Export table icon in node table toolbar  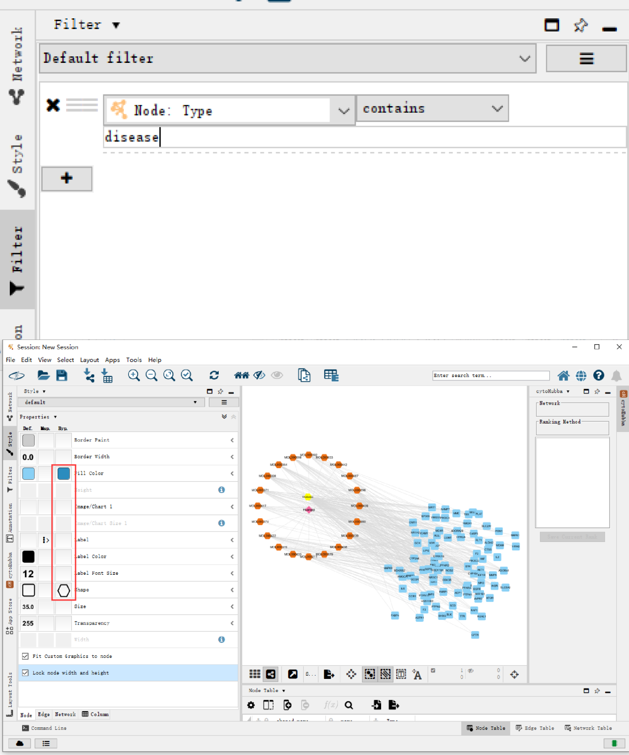coord(394,705)
